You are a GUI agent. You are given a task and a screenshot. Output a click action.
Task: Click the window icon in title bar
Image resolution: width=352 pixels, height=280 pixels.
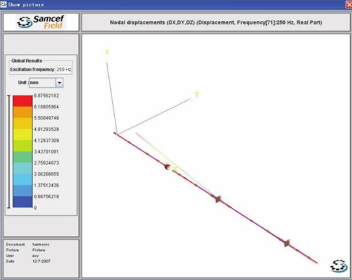4,4
